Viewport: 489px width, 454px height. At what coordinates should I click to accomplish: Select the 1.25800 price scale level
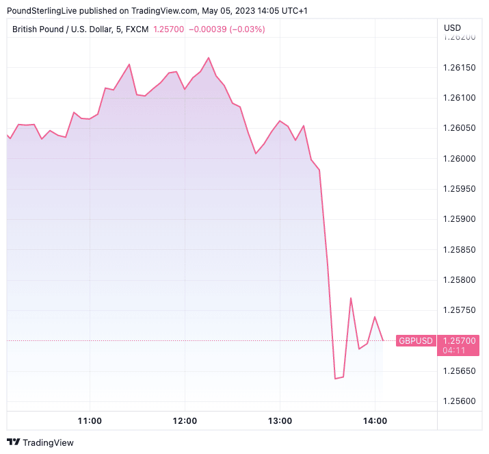coord(460,279)
